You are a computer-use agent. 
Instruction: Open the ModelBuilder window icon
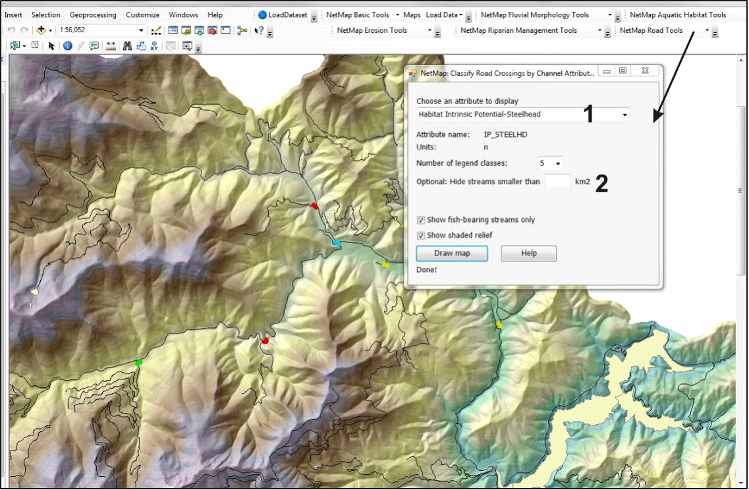(242, 30)
